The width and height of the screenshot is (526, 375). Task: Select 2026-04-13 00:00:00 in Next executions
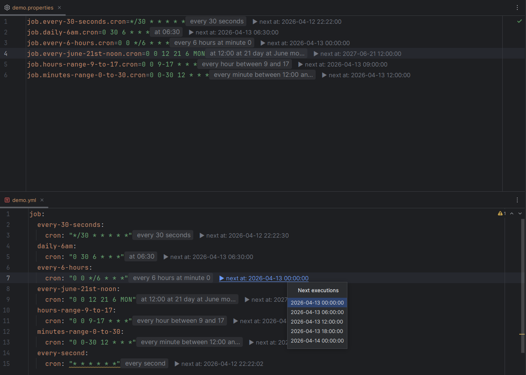click(x=317, y=303)
